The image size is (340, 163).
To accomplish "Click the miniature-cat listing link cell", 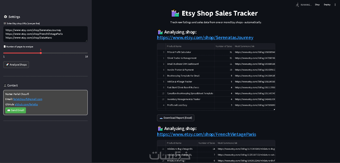I will coord(246,155).
